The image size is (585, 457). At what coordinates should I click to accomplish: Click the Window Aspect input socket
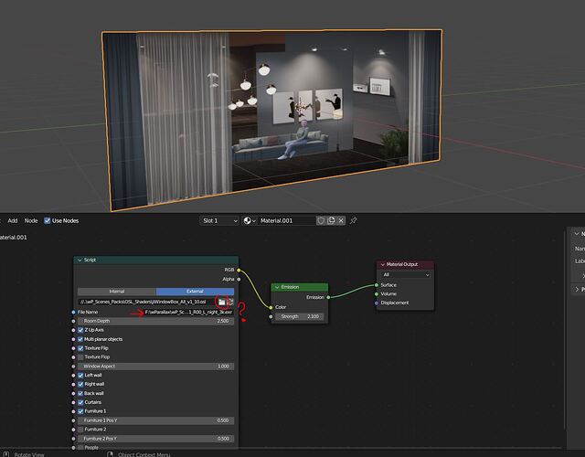(73, 367)
